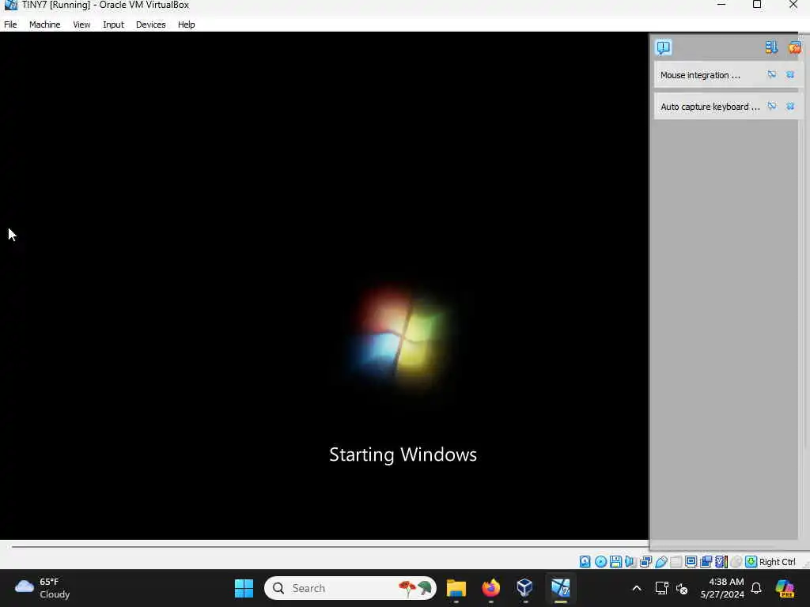
Task: Click the keep finished progresses icon
Action: 771,47
